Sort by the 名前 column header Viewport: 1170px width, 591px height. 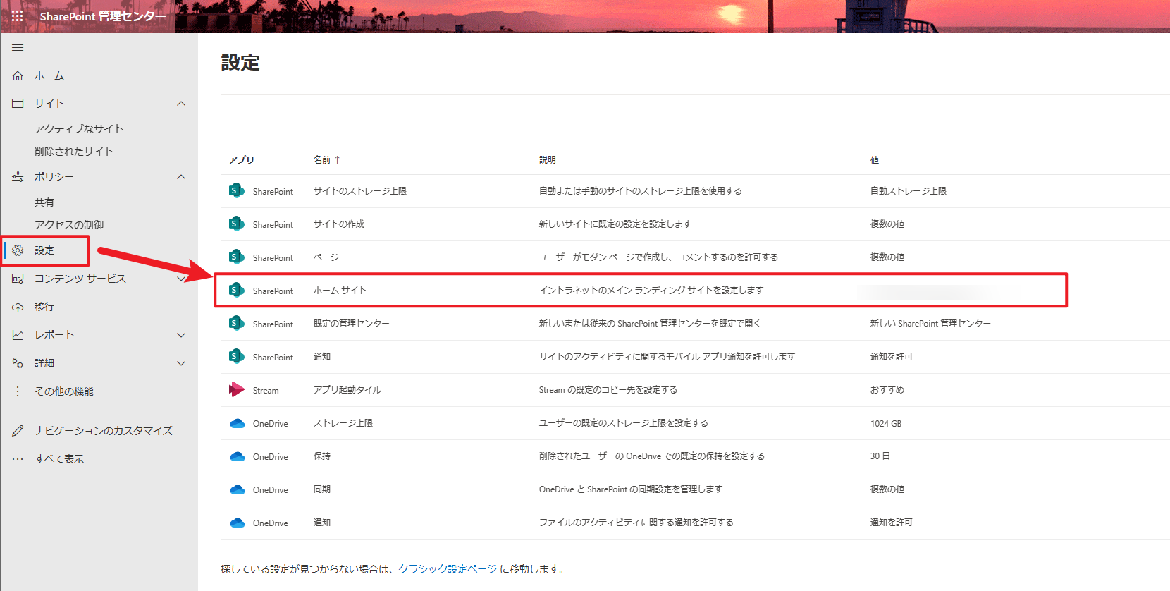pos(327,160)
